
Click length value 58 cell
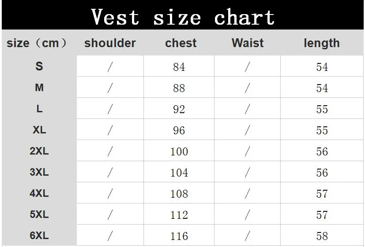click(322, 236)
